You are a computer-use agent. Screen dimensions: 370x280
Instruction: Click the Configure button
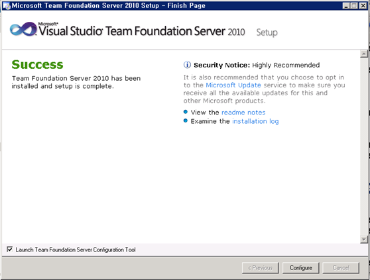pyautogui.click(x=300, y=268)
